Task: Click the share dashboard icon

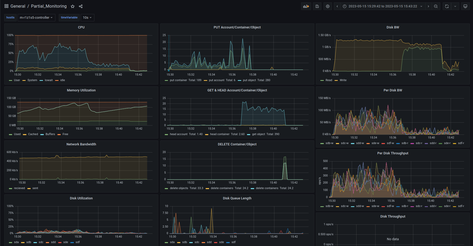Action: click(x=81, y=6)
